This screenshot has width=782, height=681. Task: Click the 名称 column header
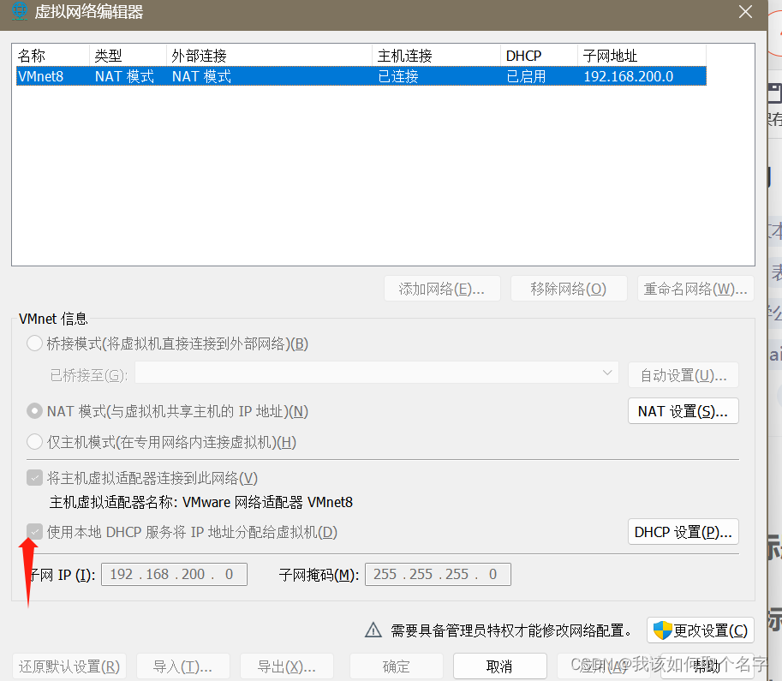[52, 56]
